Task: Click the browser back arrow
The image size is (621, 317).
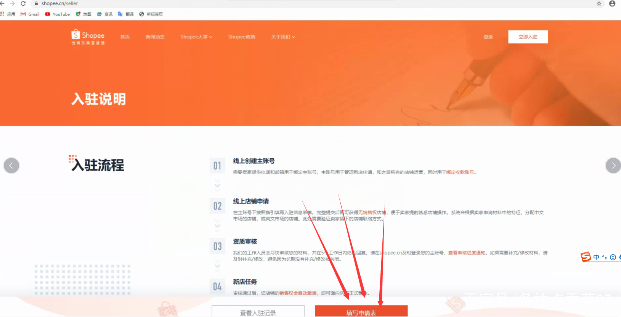Action: [x=2, y=3]
